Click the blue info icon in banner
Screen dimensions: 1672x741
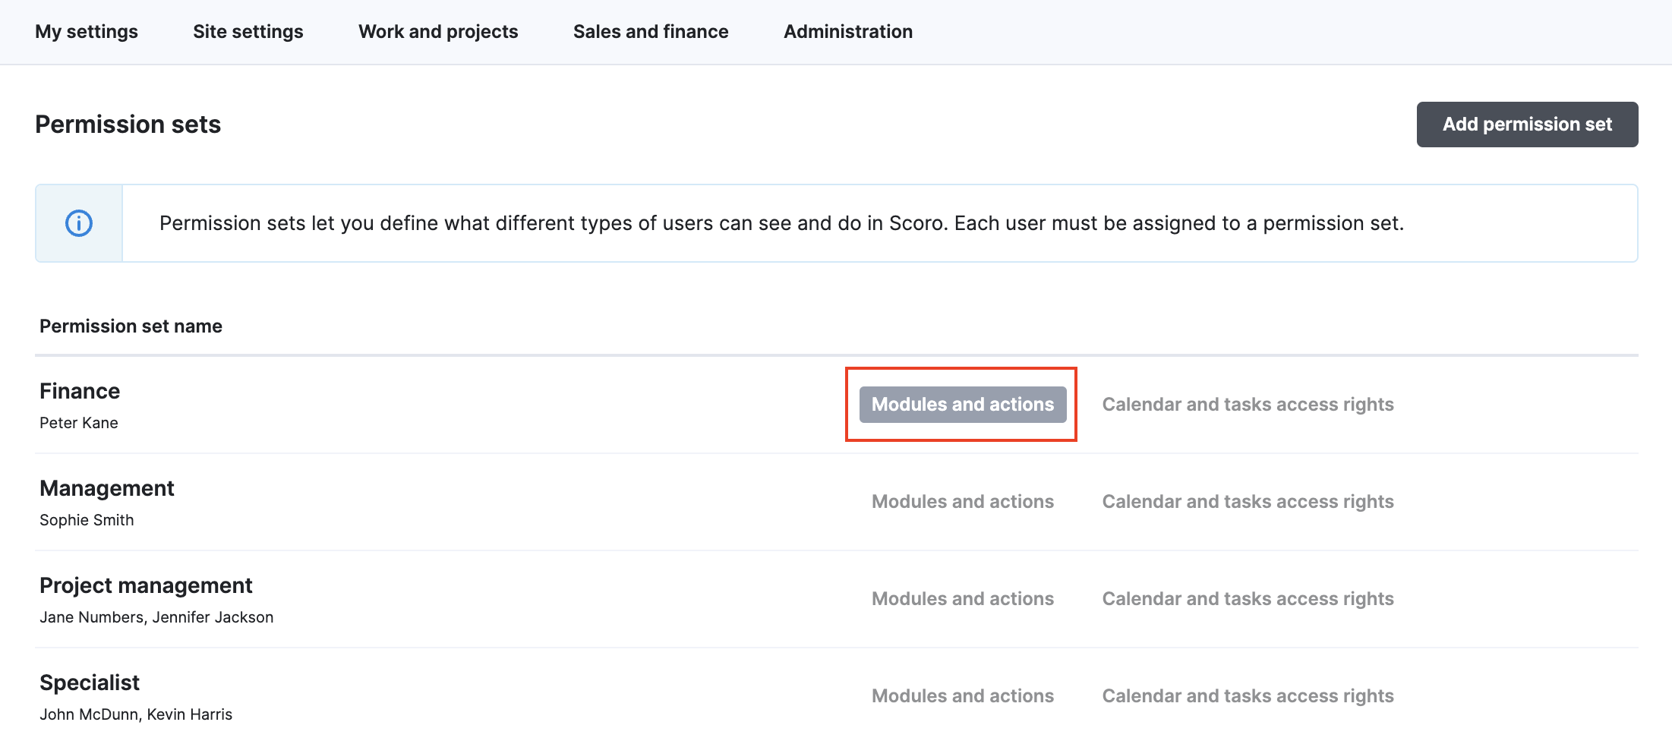point(79,223)
